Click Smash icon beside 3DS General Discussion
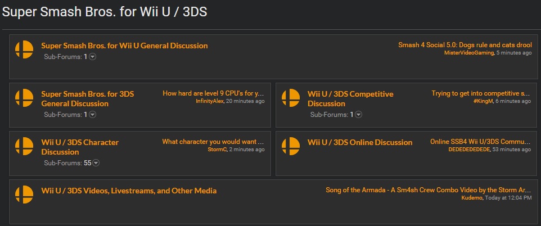This screenshot has height=226, width=541. pyautogui.click(x=24, y=98)
